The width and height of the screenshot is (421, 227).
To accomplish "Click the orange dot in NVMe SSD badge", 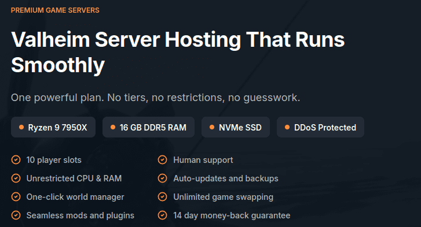I will coord(212,127).
